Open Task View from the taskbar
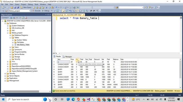 (62, 99)
